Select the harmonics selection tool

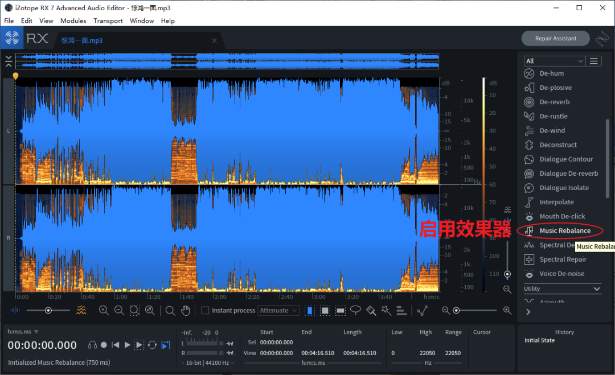[401, 310]
